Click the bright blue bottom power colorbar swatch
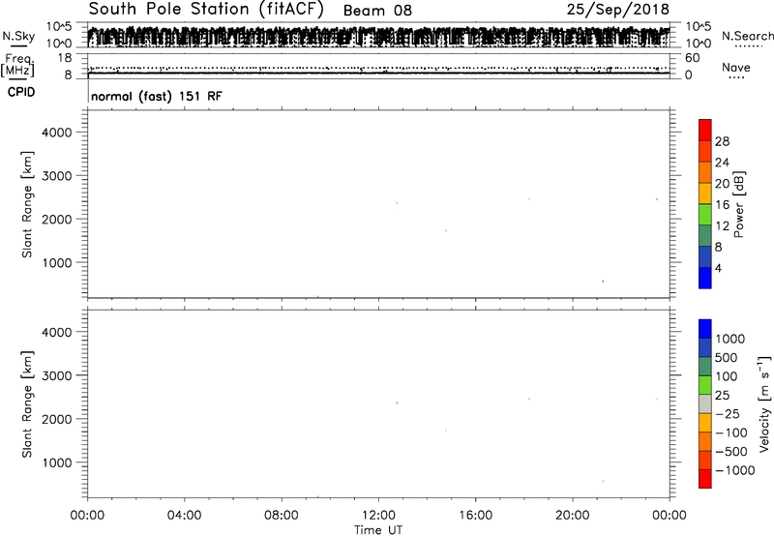This screenshot has height=536, width=774. (x=705, y=278)
